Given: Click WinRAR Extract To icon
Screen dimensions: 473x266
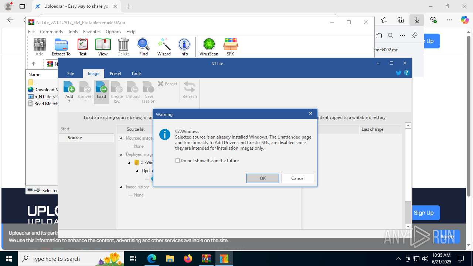Looking at the screenshot, I should point(61,47).
